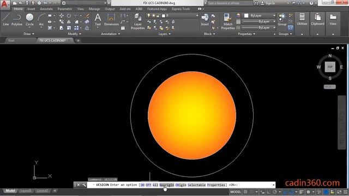Expand the Groups panel
Image resolution: width=349 pixels, height=196 pixels.
tap(285, 34)
